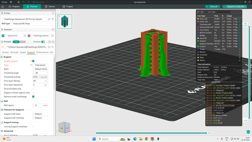Click the Windows Start button

(94, 139)
